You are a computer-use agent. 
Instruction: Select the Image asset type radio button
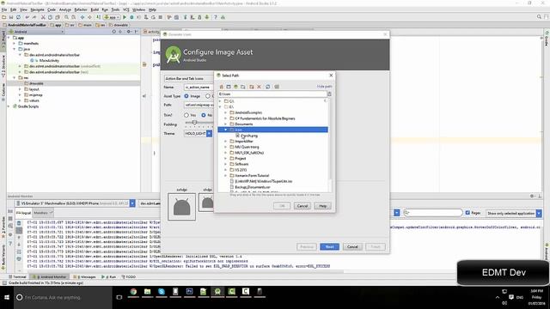(x=186, y=96)
